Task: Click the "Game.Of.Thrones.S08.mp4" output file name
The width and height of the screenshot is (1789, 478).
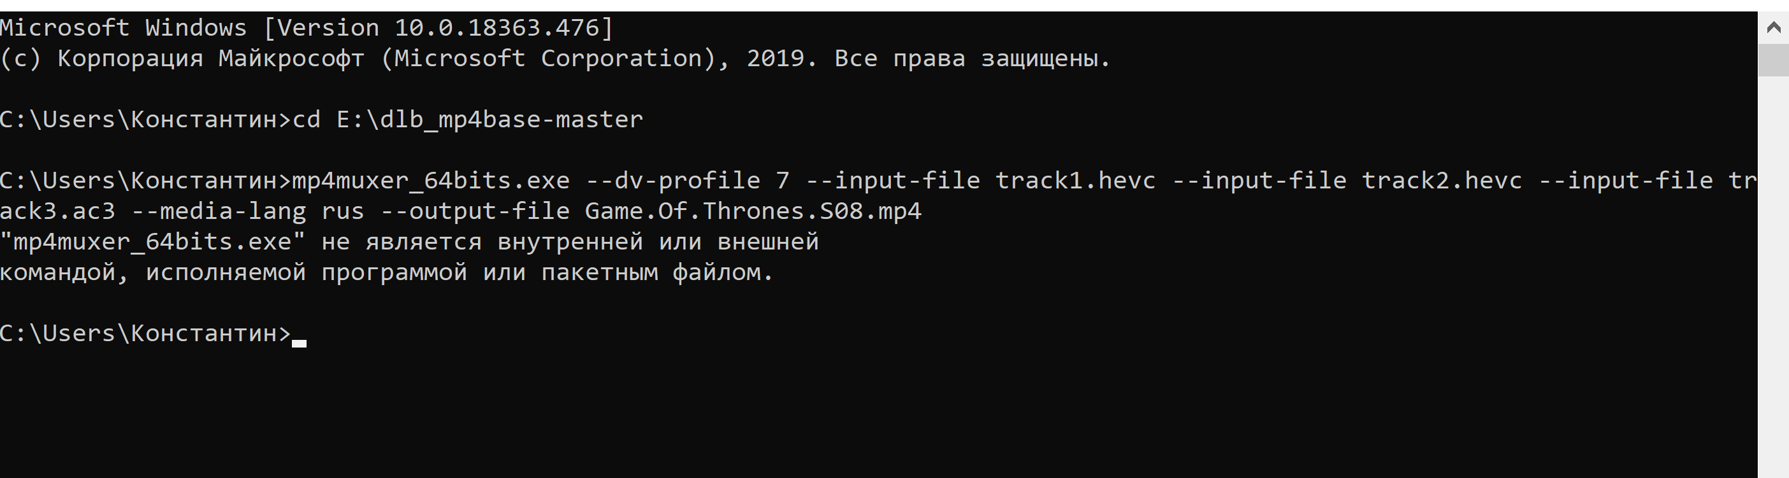Action: [x=753, y=211]
